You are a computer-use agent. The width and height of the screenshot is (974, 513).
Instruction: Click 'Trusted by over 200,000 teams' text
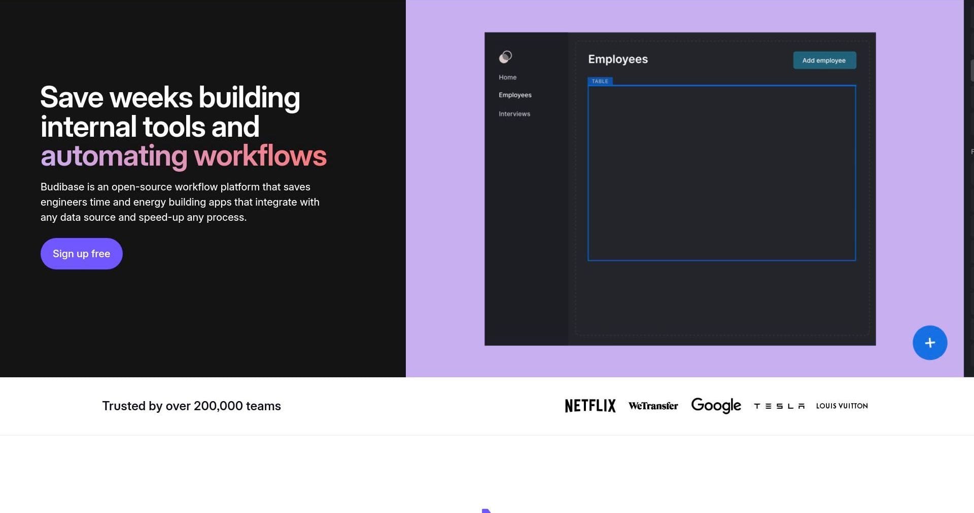click(191, 406)
